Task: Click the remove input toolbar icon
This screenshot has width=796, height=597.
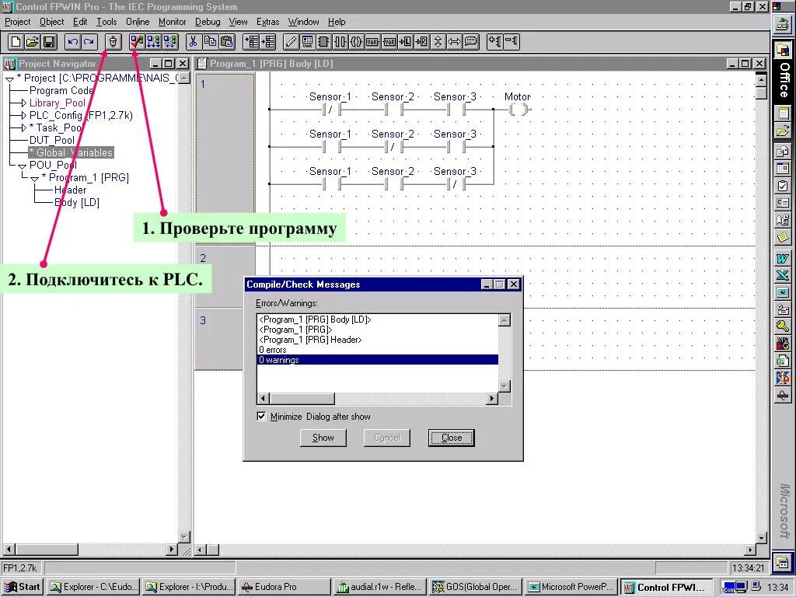Action: click(x=511, y=42)
